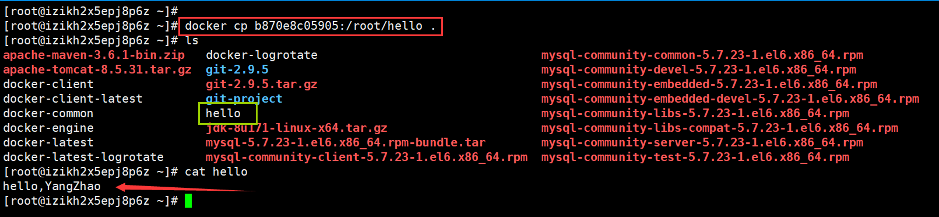The image size is (939, 217).
Task: Click apache-maven-3.6.1-bin.zip filename
Action: [x=94, y=55]
